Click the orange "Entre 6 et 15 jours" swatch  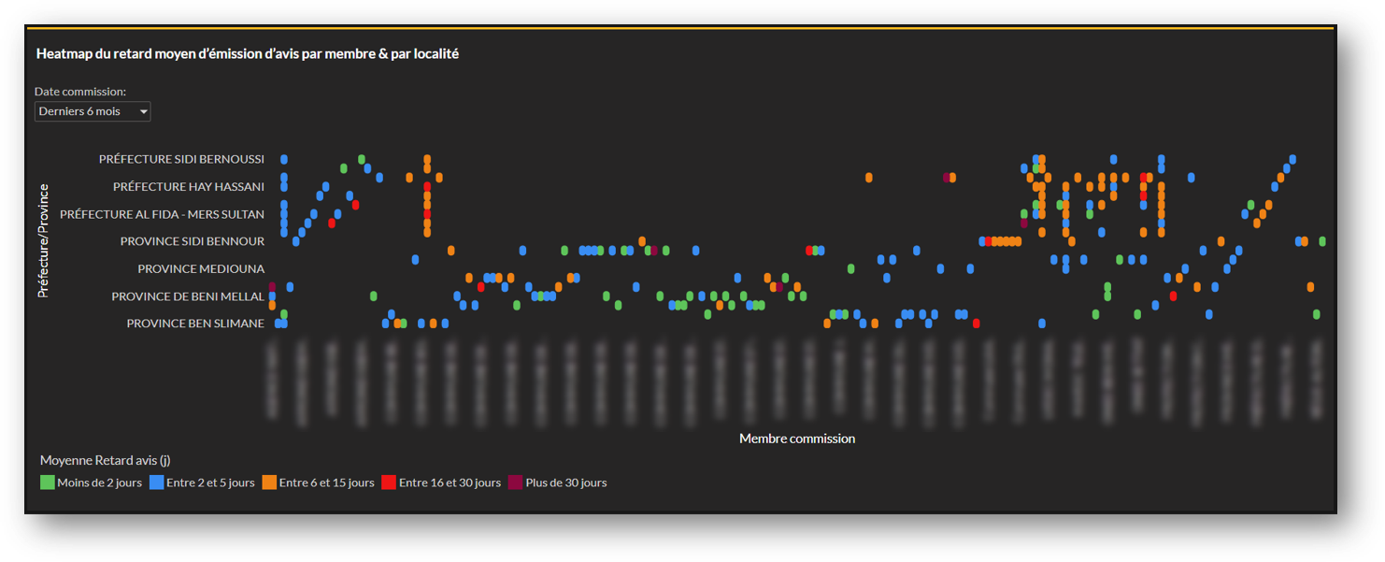point(271,482)
